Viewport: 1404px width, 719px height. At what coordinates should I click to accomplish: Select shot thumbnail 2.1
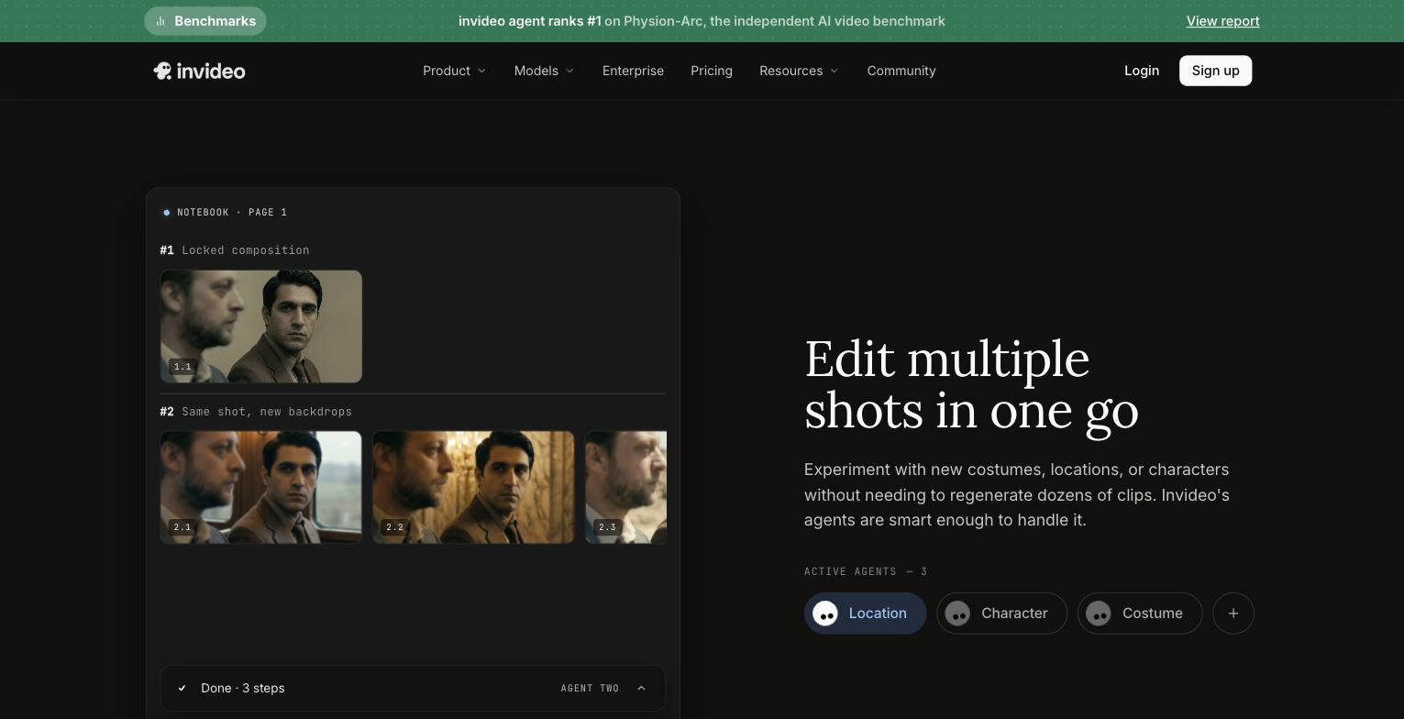pos(261,488)
